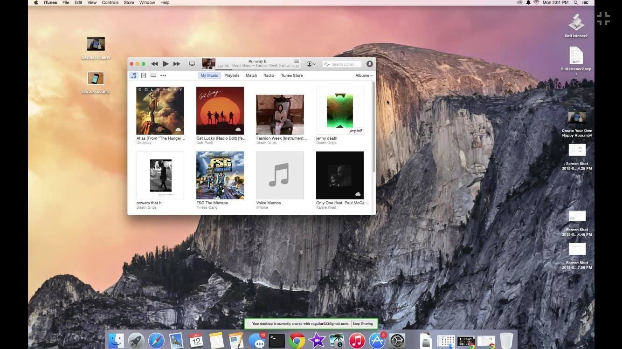
Task: Go to the iTunes Store tab
Action: [291, 75]
